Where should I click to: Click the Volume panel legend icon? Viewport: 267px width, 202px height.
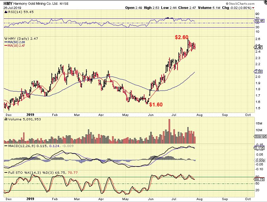click(x=6, y=119)
